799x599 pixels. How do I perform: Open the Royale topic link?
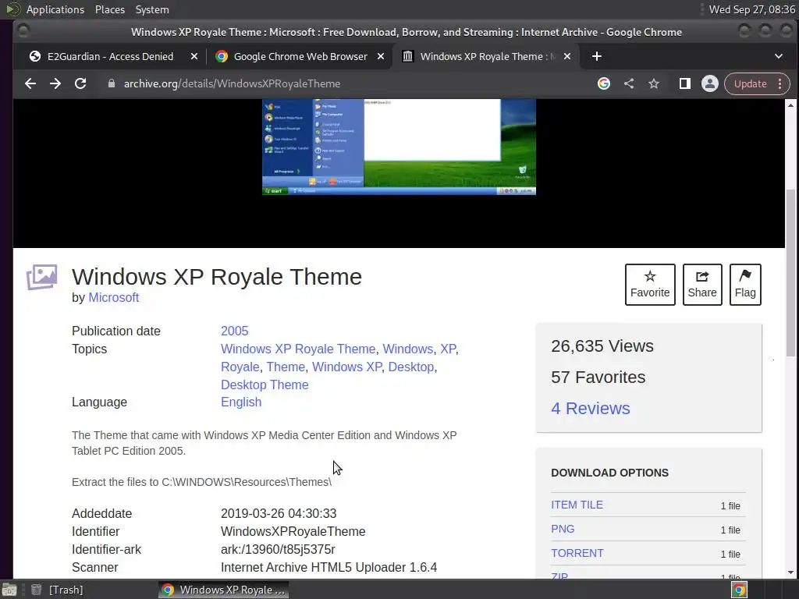[x=240, y=367]
